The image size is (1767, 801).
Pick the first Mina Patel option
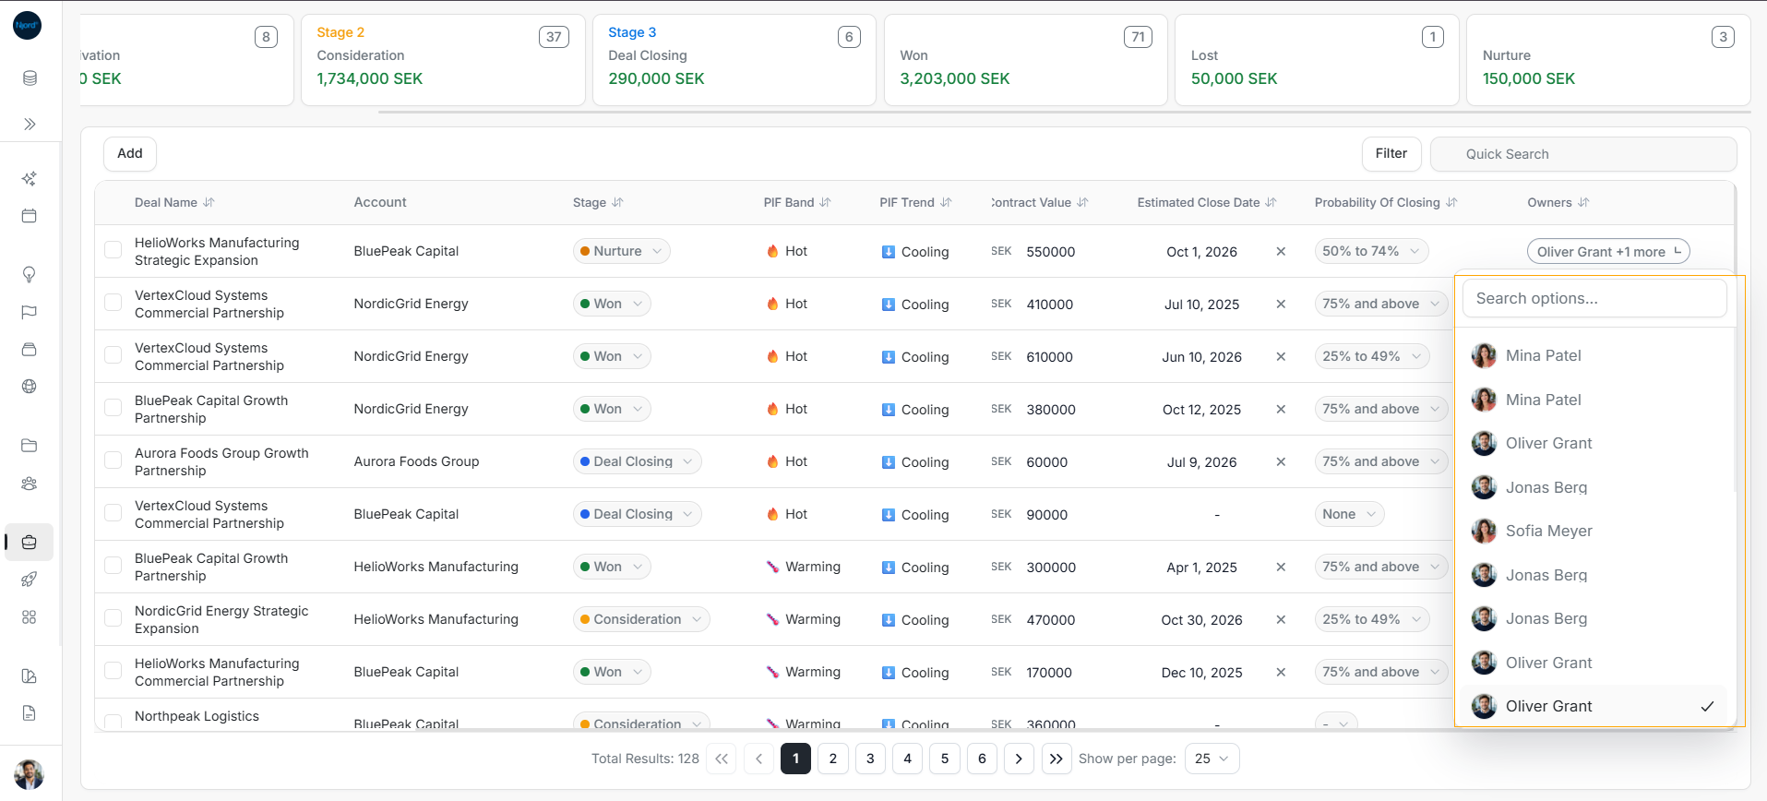(1595, 355)
